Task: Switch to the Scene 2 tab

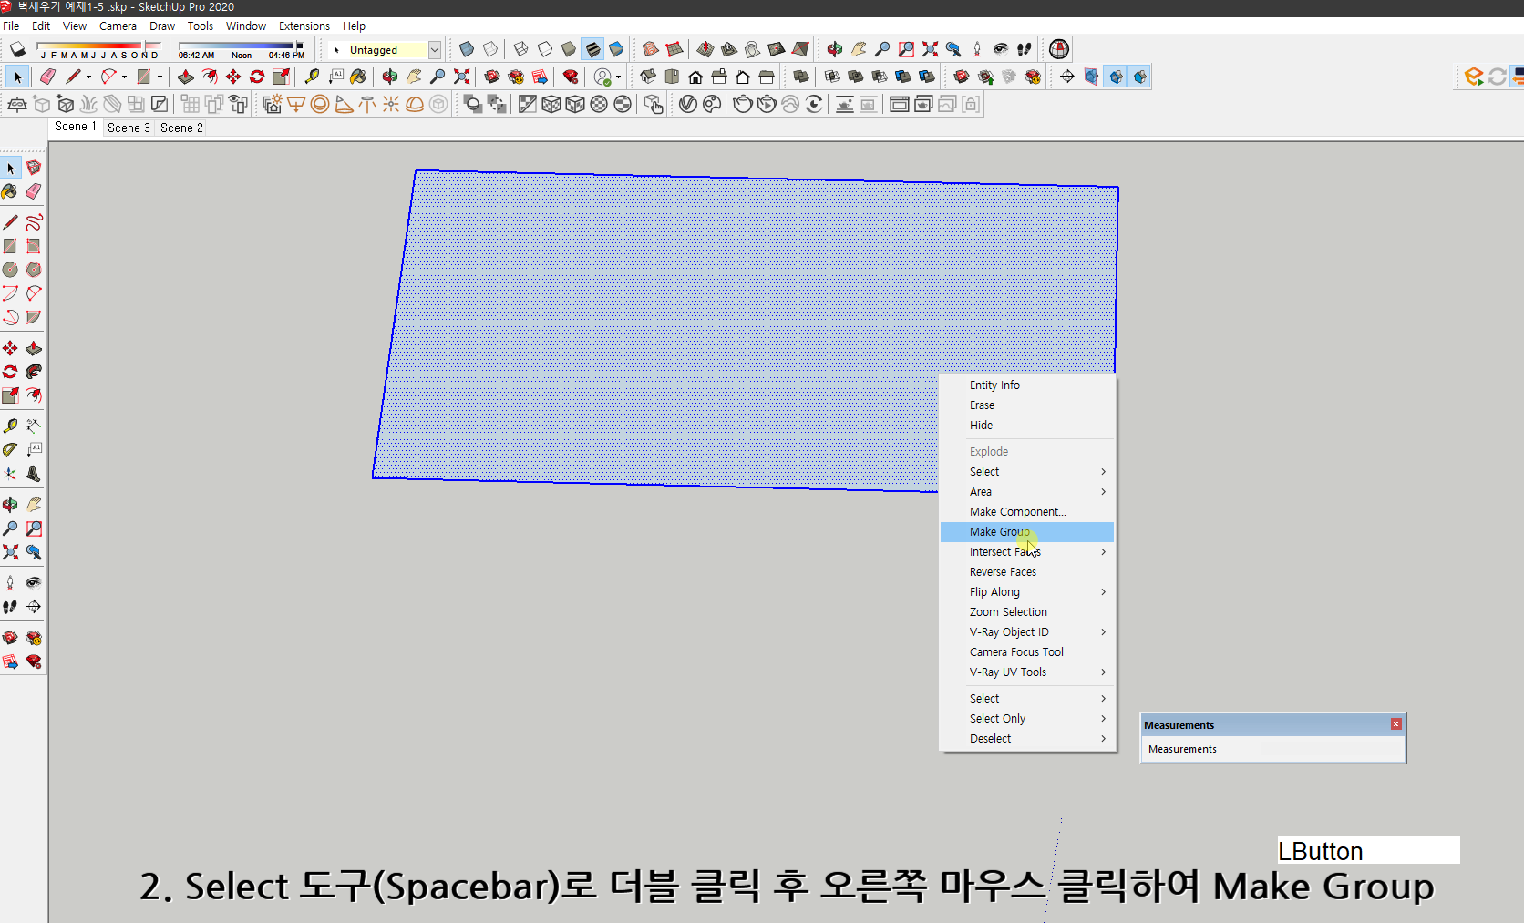Action: pos(180,128)
